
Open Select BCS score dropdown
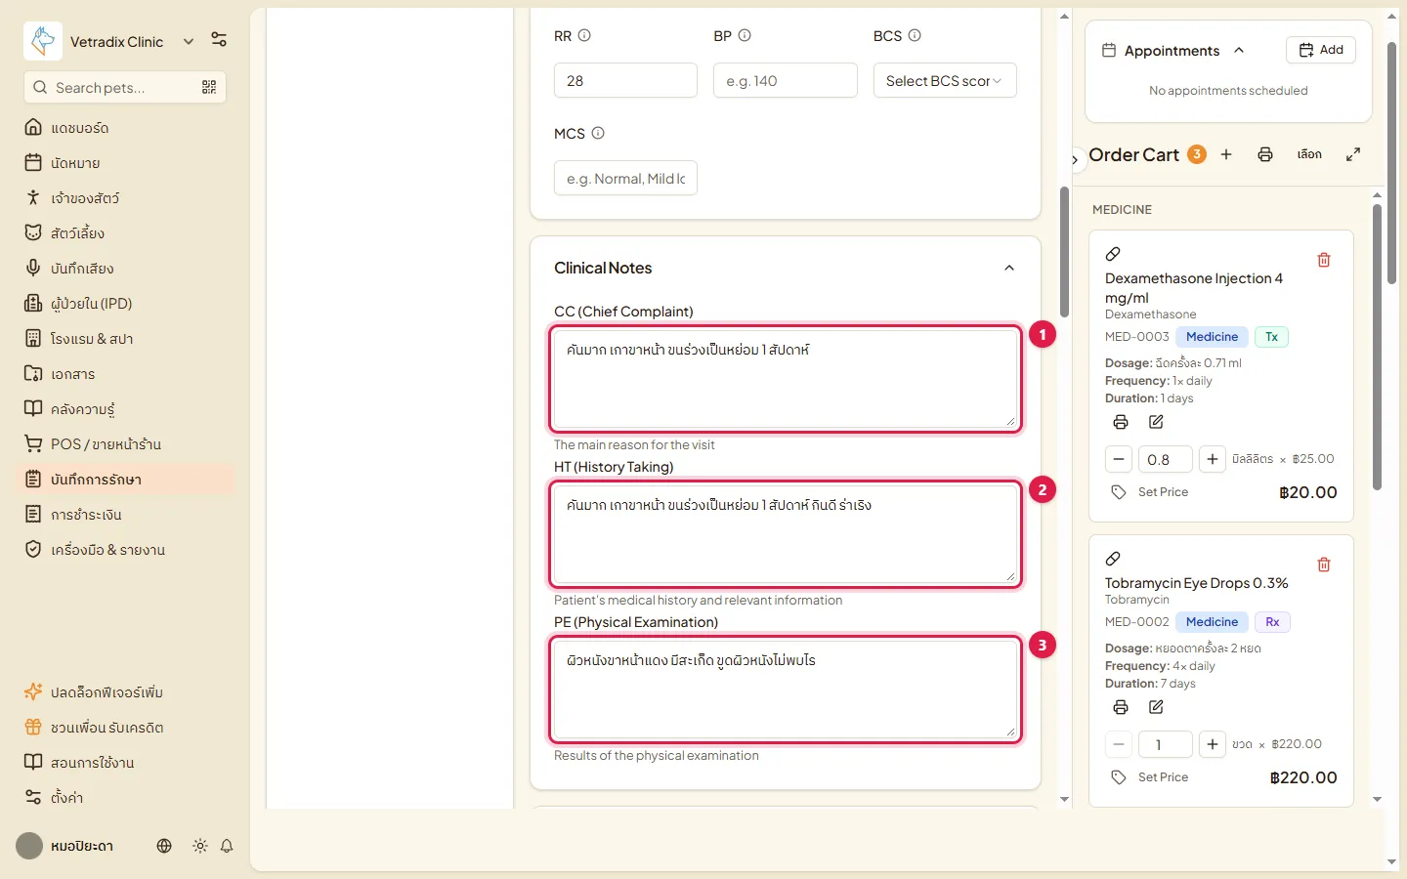[945, 80]
